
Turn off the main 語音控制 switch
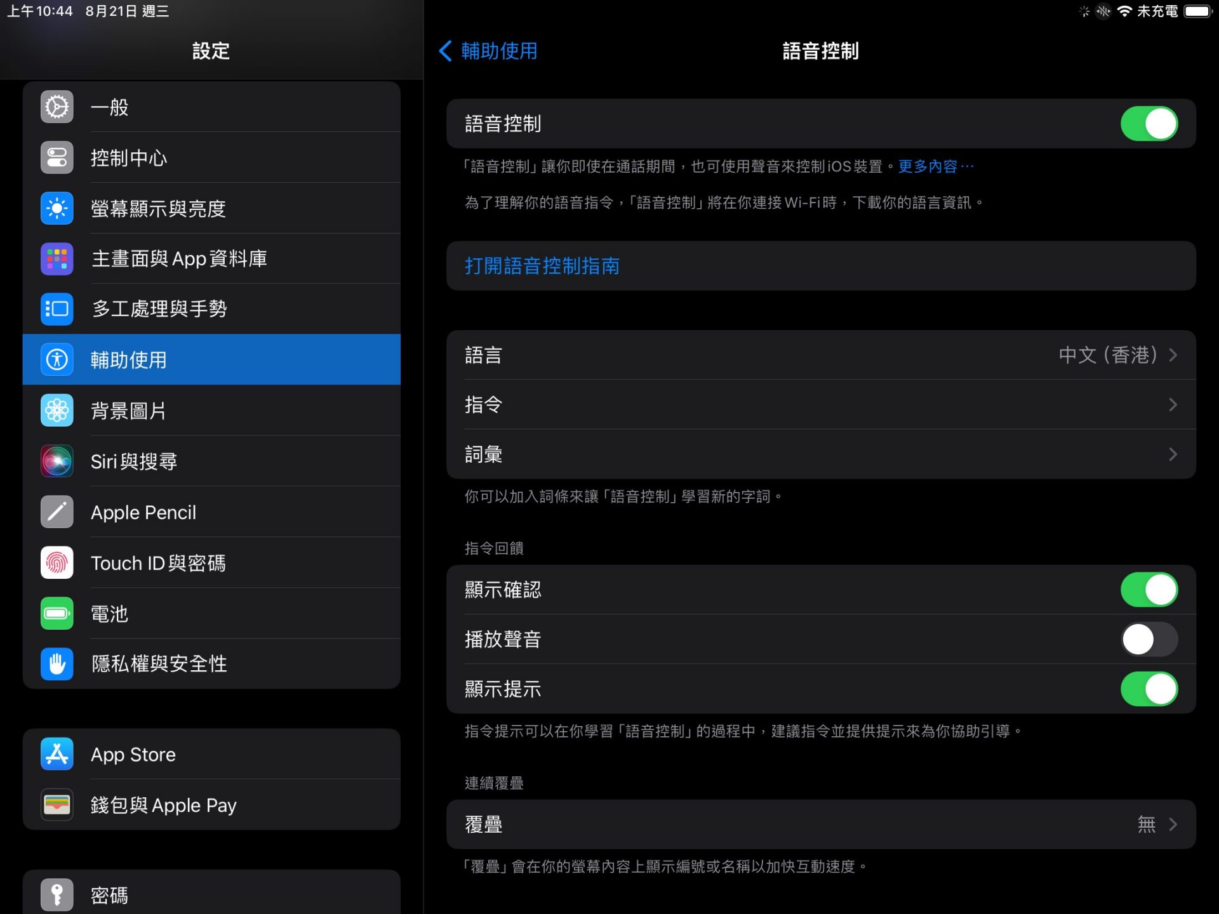[x=1149, y=124]
